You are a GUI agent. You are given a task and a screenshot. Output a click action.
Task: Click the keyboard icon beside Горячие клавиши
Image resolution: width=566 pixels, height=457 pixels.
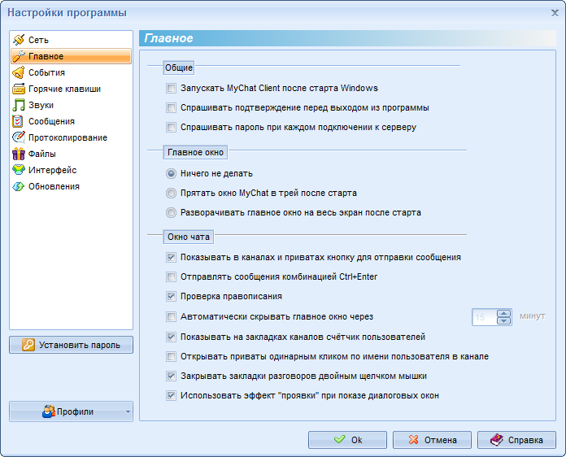[x=19, y=89]
